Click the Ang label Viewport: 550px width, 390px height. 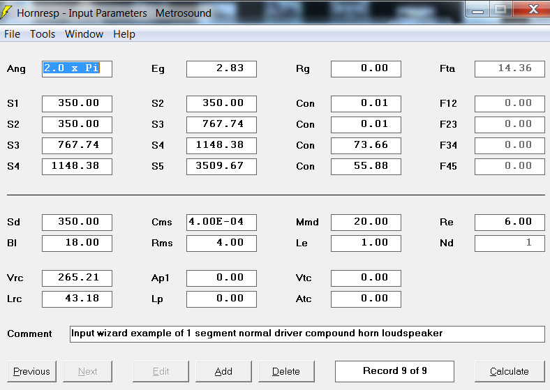coord(16,69)
